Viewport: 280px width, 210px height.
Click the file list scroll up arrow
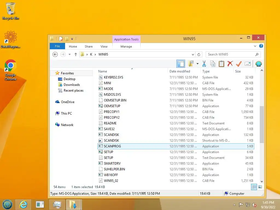[262, 70]
